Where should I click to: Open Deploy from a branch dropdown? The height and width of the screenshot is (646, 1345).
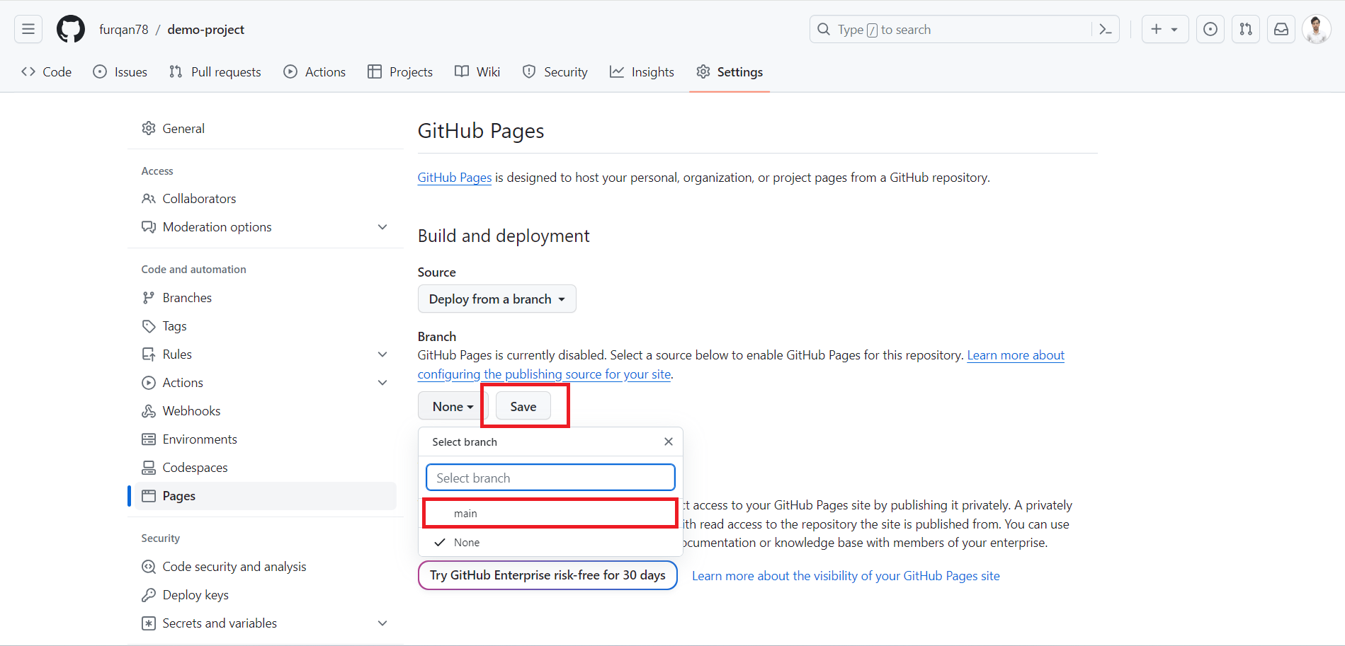[497, 299]
